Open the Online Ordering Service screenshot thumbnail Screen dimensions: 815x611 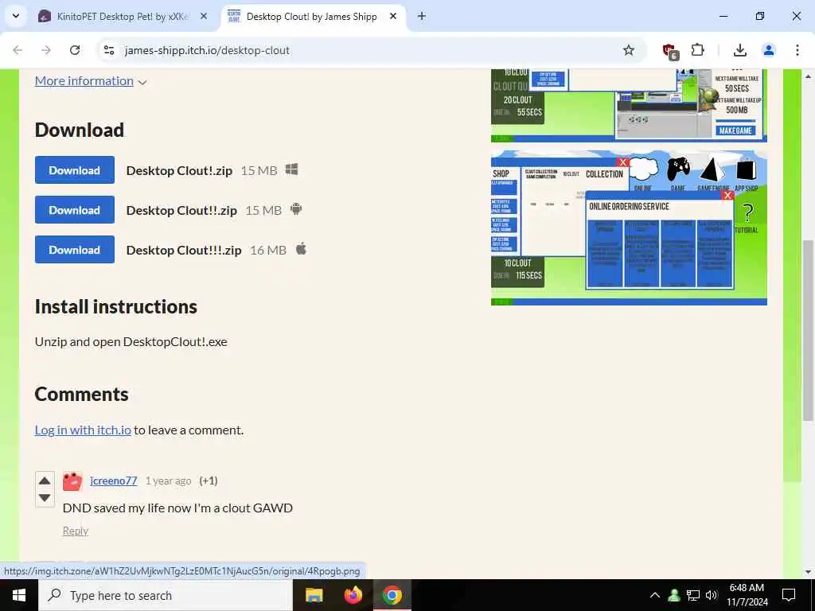click(629, 228)
